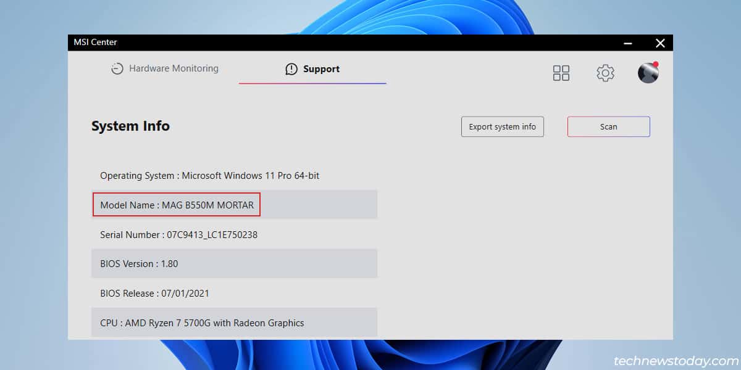Click the BIOS Version 1.80 row

point(139,264)
